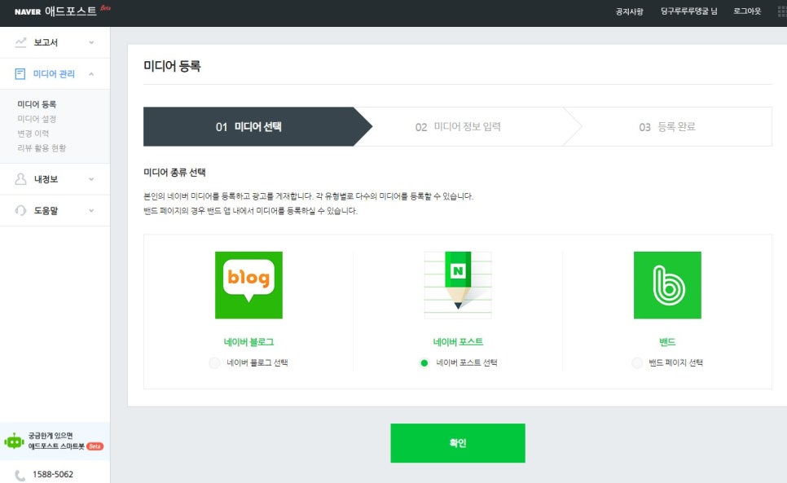
Task: Click step 03 등록 완료
Action: click(667, 127)
